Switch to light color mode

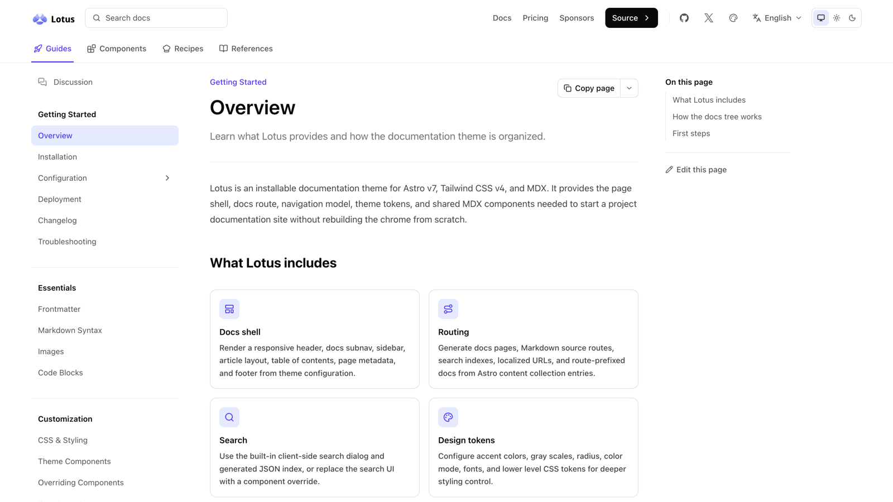pyautogui.click(x=837, y=18)
